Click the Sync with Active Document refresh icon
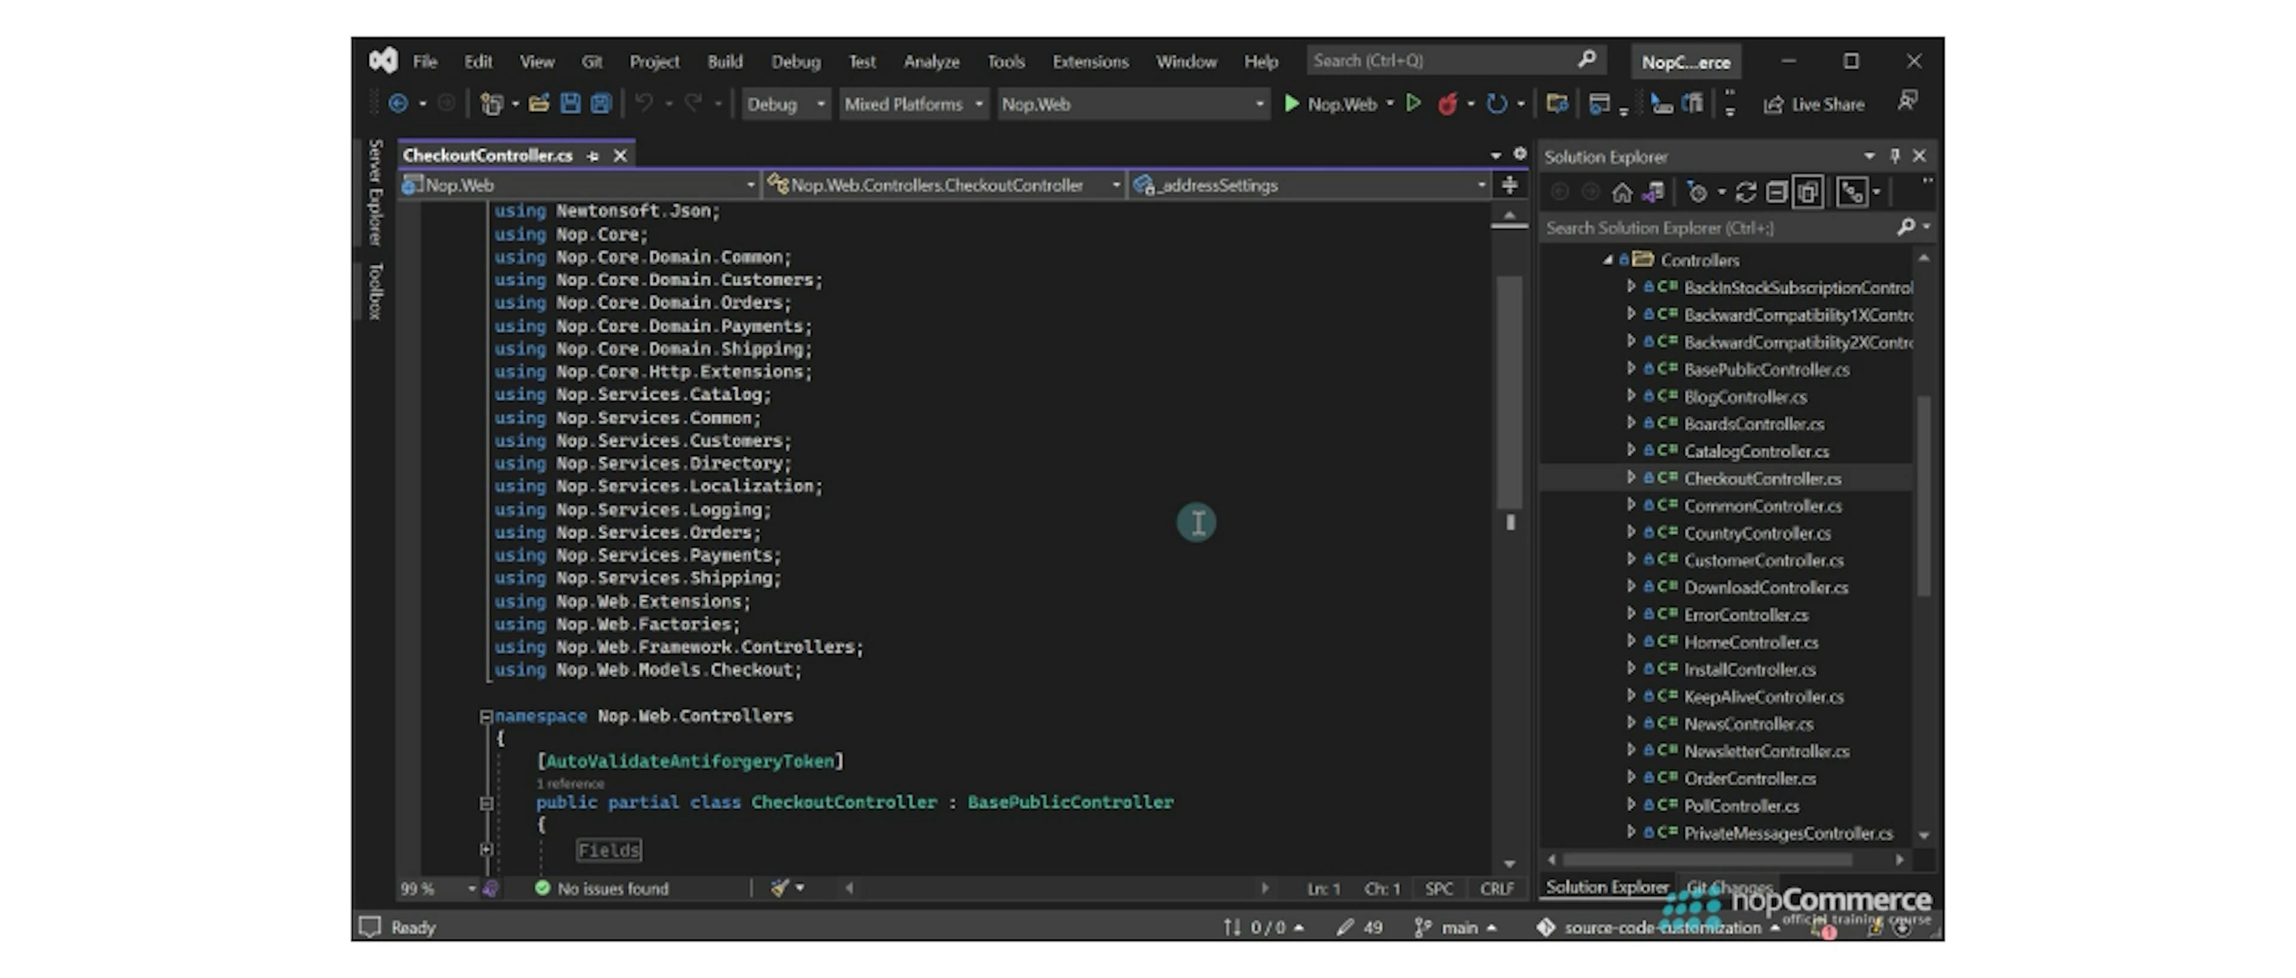The width and height of the screenshot is (2296, 978). 1745,192
